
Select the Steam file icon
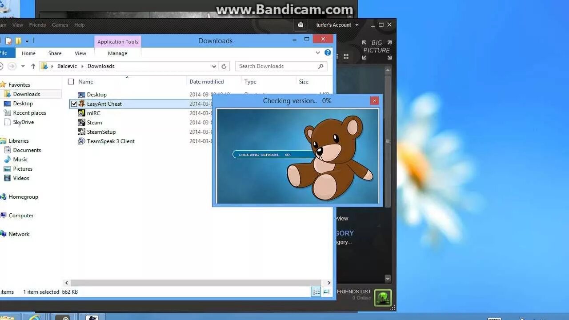click(81, 122)
